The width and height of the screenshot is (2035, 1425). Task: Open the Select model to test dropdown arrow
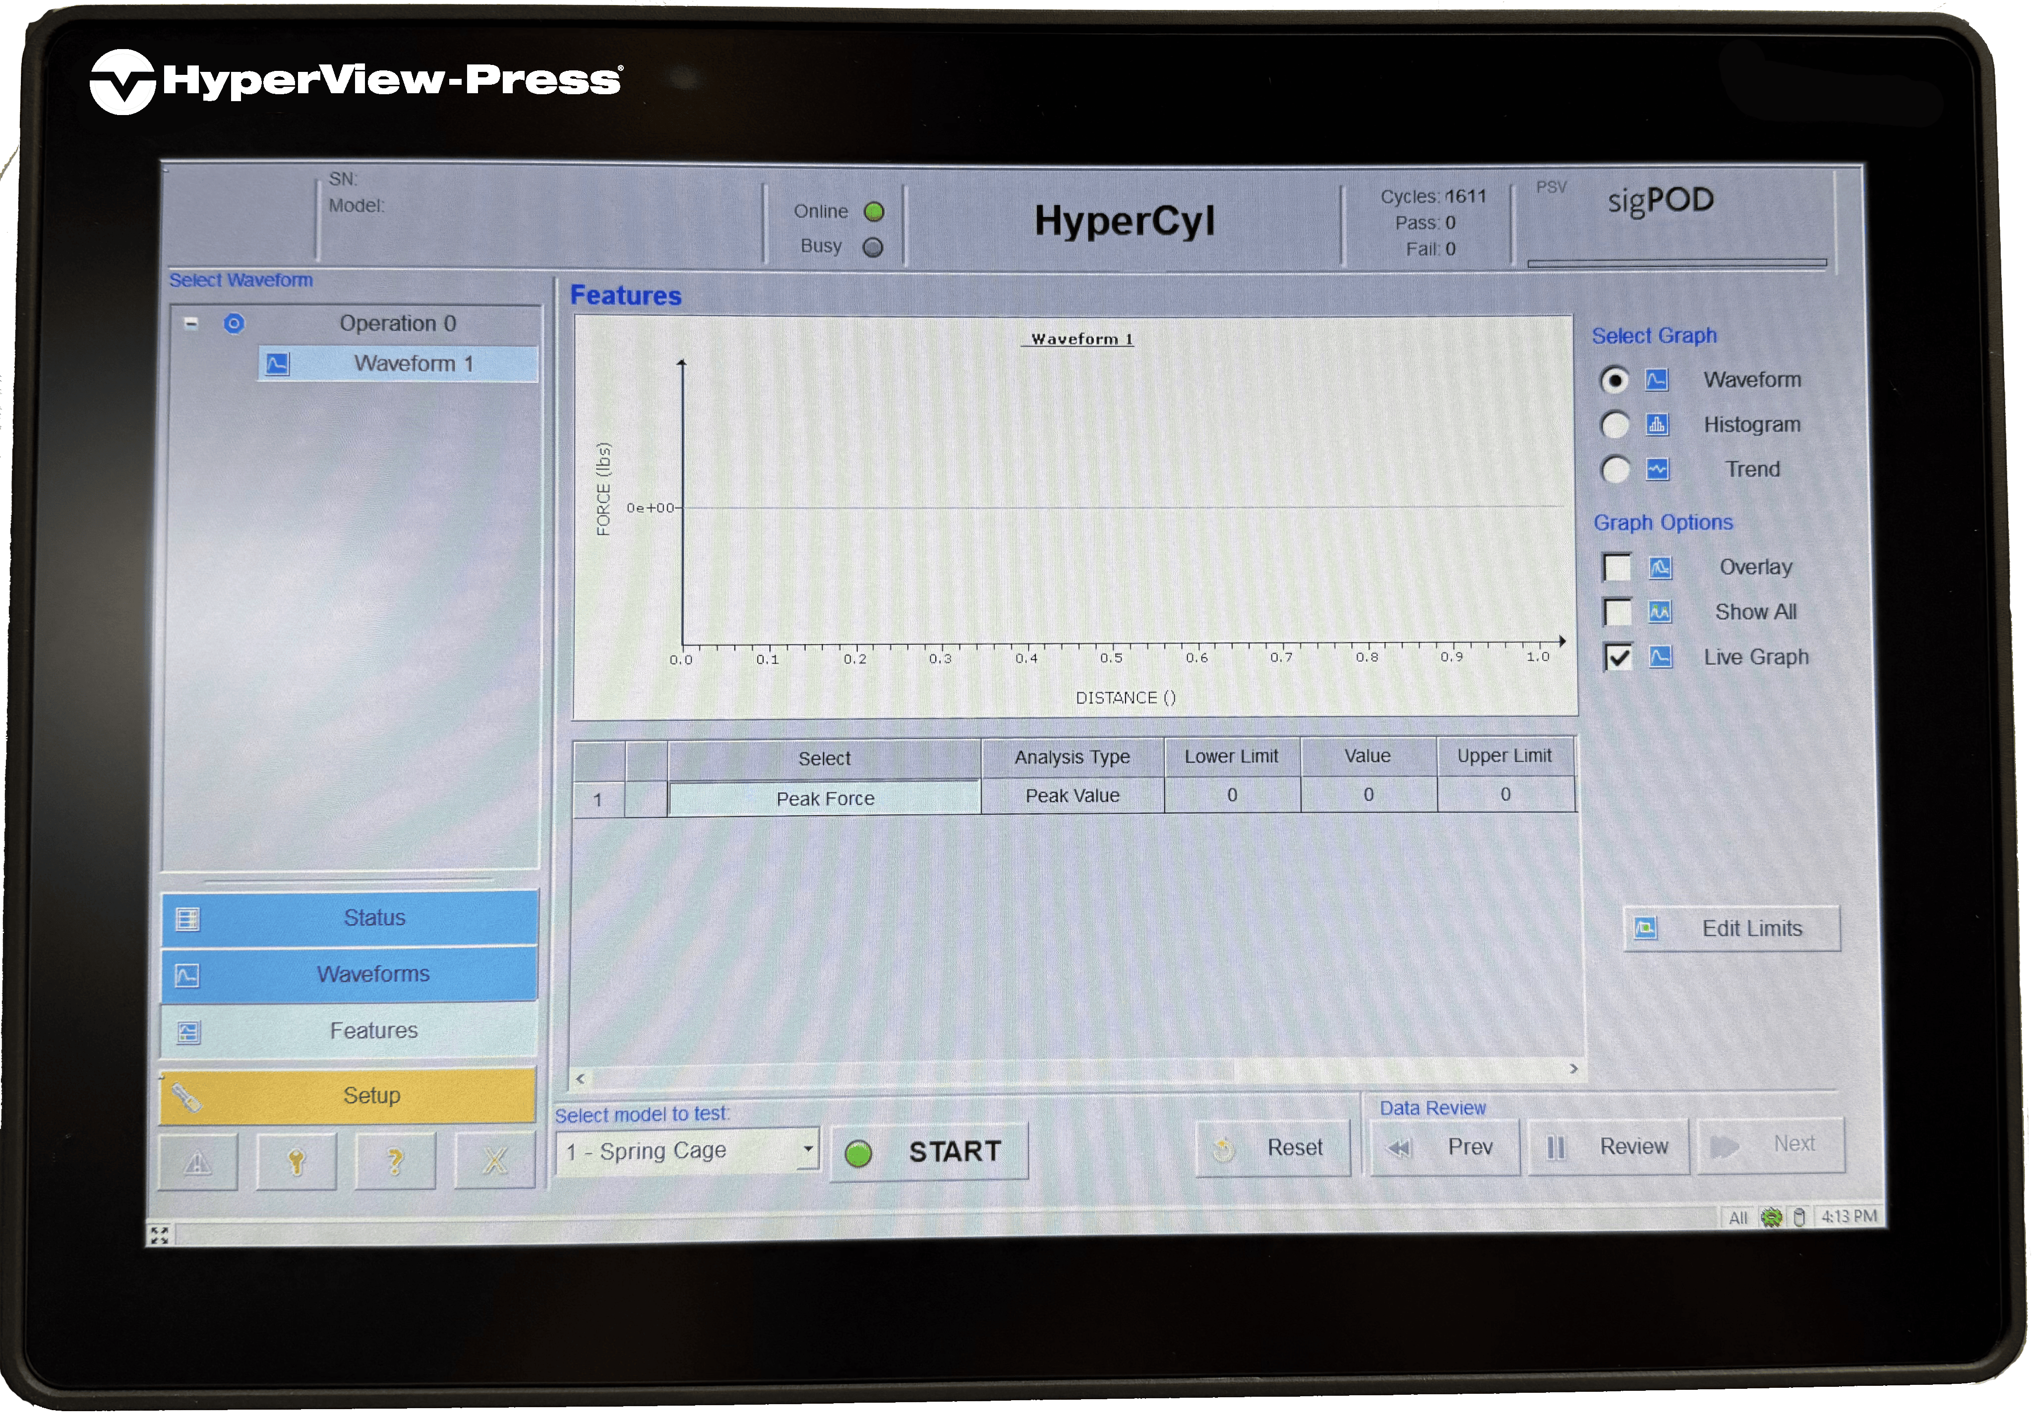(x=807, y=1150)
